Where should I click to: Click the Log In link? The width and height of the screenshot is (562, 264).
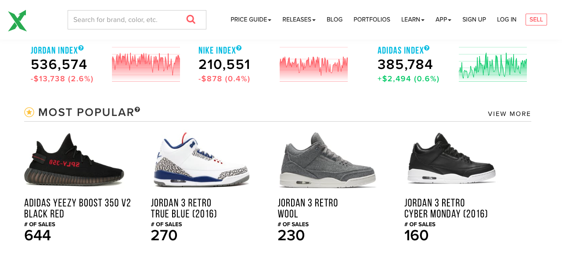click(x=507, y=20)
